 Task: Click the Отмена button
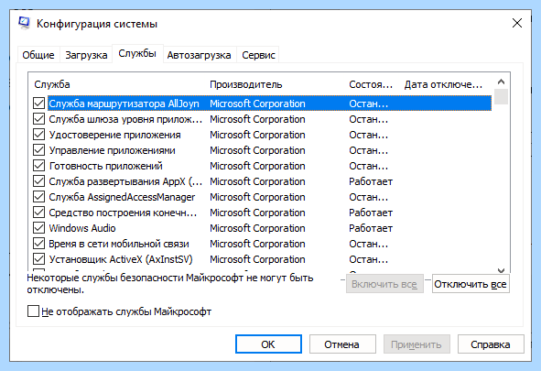click(x=342, y=344)
